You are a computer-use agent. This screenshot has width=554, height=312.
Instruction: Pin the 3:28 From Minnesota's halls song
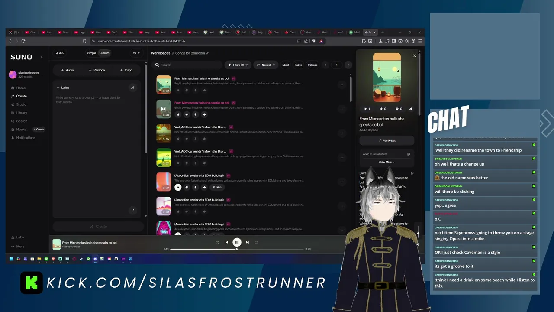pos(195,114)
